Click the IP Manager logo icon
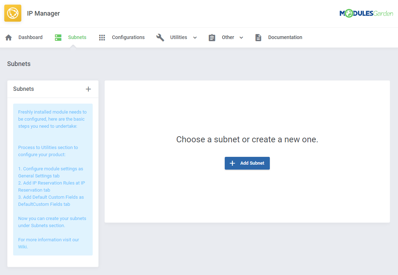 13,13
